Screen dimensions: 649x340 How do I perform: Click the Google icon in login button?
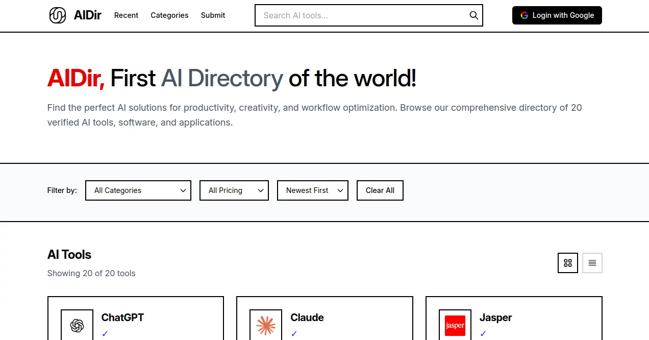[524, 15]
